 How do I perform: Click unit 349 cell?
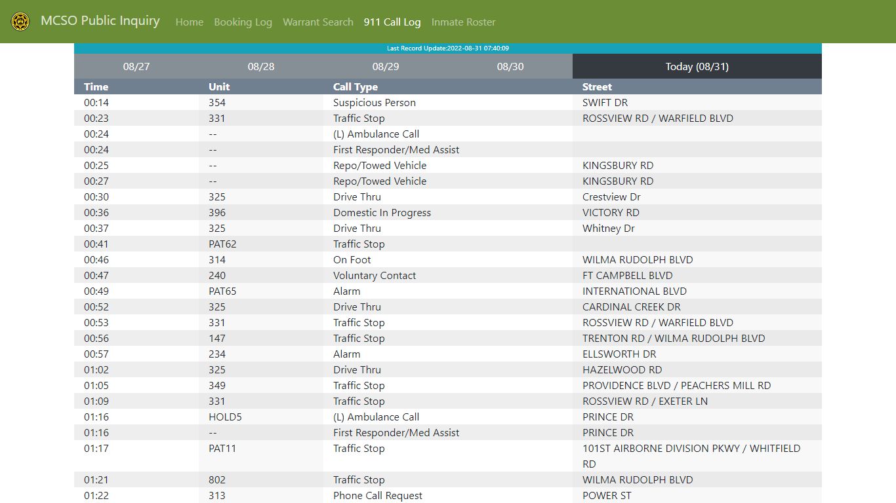[261, 385]
